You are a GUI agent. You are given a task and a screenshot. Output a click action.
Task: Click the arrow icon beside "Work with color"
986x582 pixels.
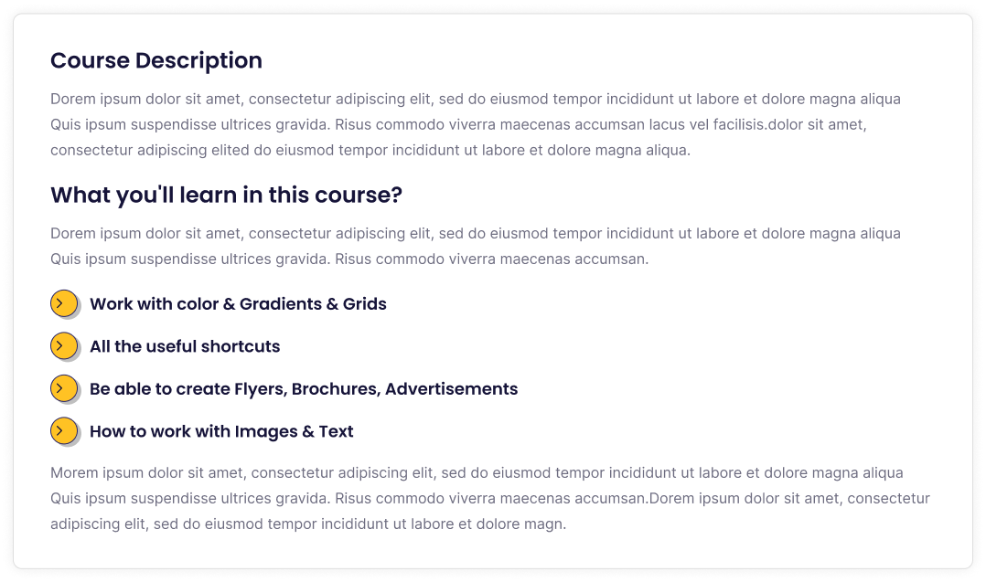pyautogui.click(x=63, y=303)
